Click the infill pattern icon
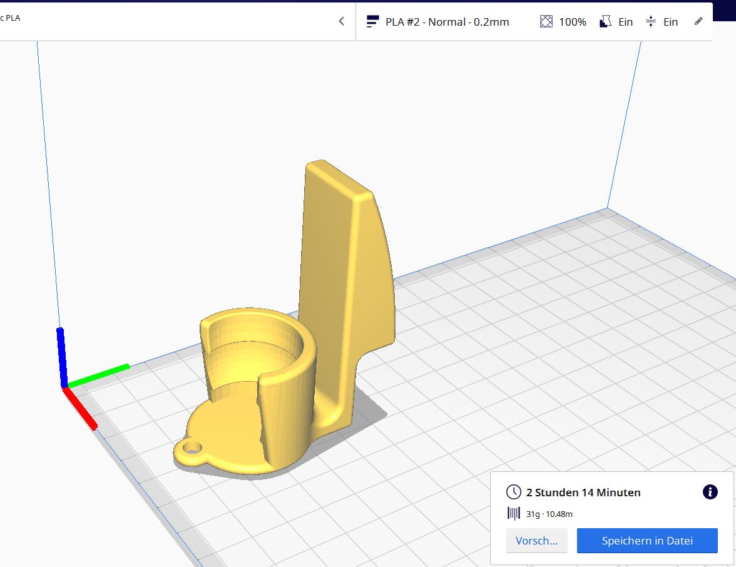Viewport: 736px width, 567px height. pos(546,21)
